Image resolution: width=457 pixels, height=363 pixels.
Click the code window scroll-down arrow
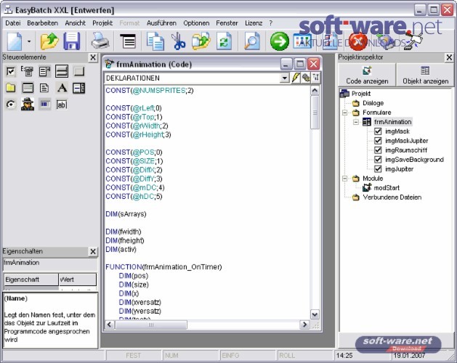point(315,314)
